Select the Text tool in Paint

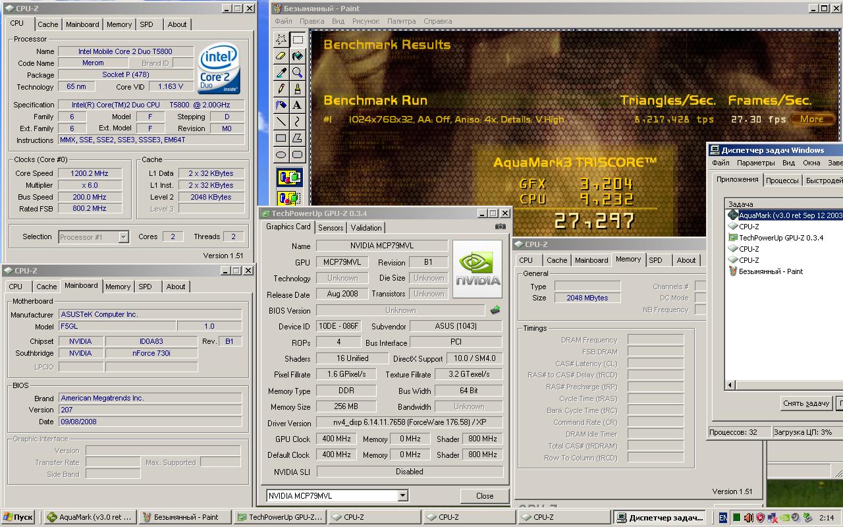pyautogui.click(x=298, y=105)
